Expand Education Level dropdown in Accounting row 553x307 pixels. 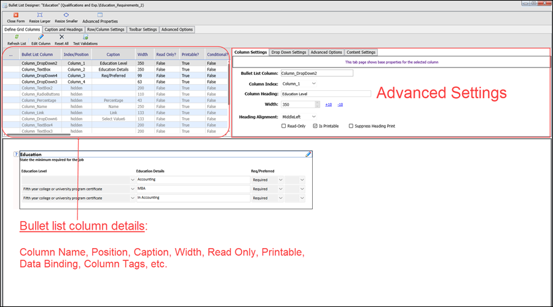click(x=133, y=180)
